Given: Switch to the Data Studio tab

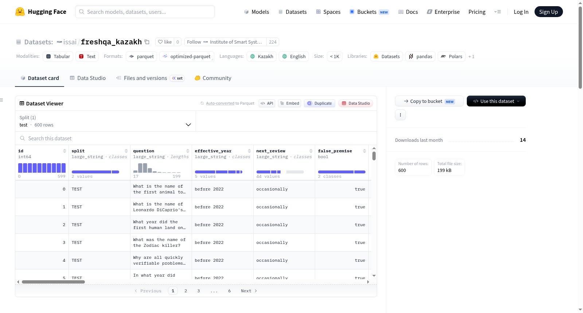Looking at the screenshot, I should coord(88,78).
